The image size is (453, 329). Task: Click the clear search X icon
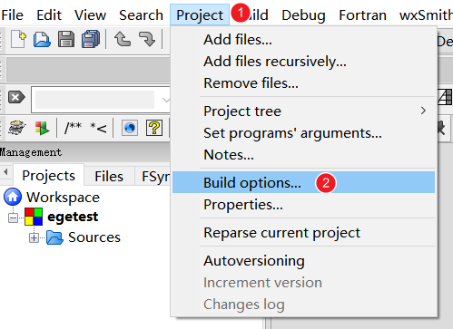(x=16, y=97)
